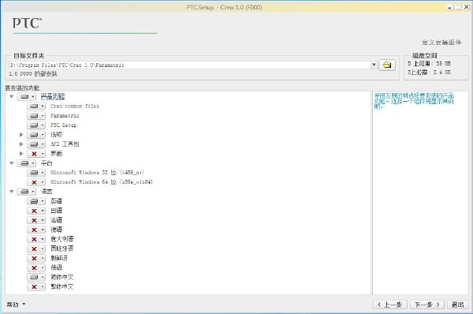Click the red X button beside 法语
Image resolution: width=473 pixels, height=314 pixels.
pyautogui.click(x=36, y=220)
